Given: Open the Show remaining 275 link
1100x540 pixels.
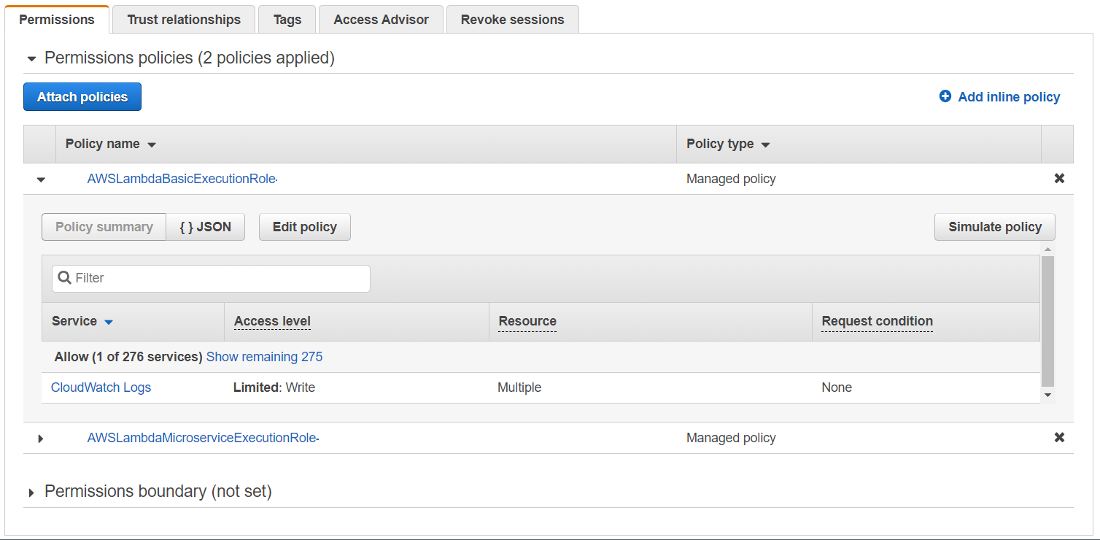Looking at the screenshot, I should [x=264, y=356].
